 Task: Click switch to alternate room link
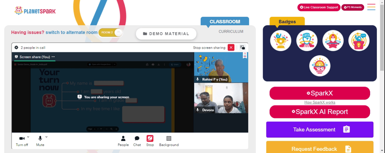point(72,32)
